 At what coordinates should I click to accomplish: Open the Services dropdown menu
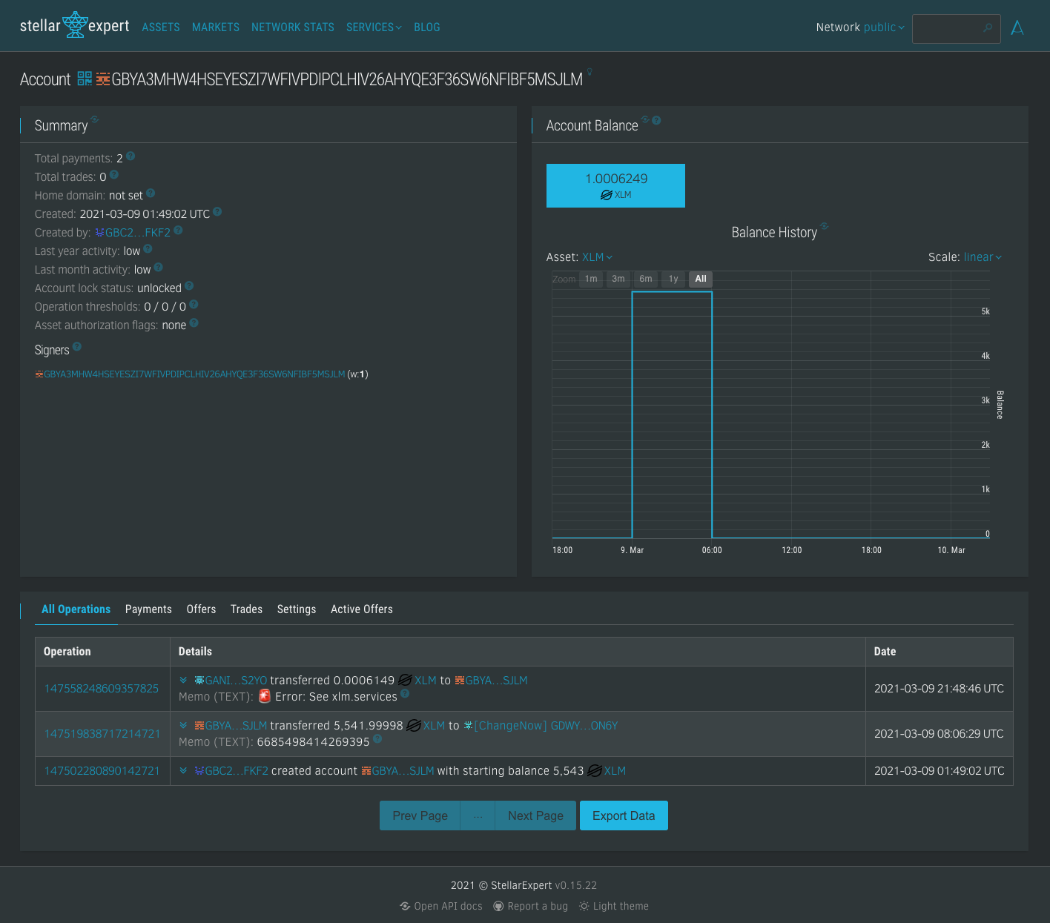[x=374, y=27]
